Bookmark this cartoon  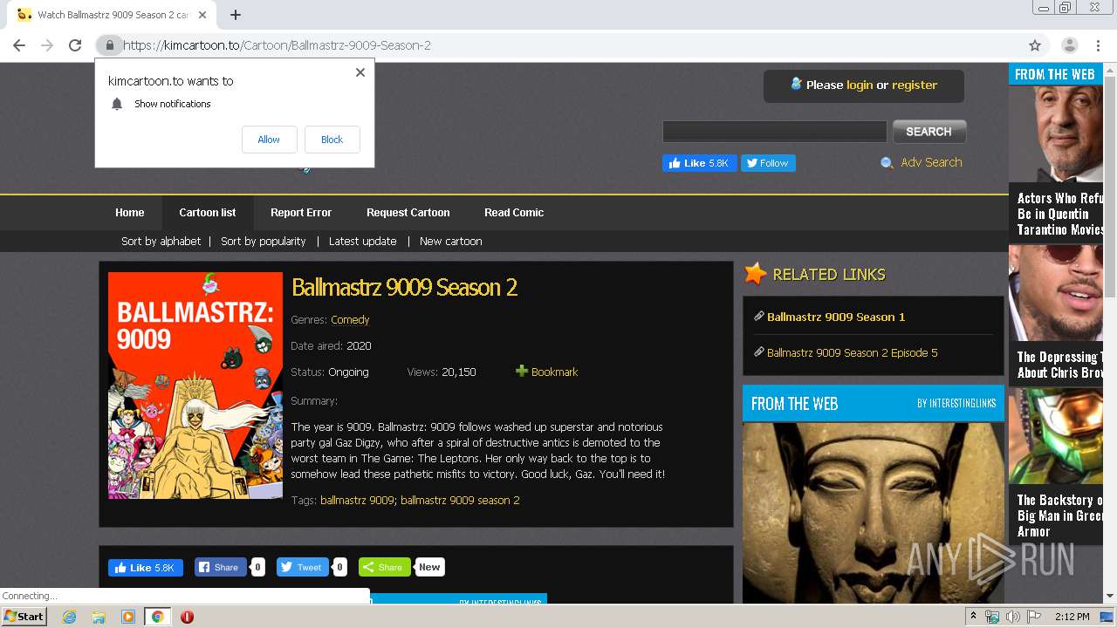[x=555, y=372]
